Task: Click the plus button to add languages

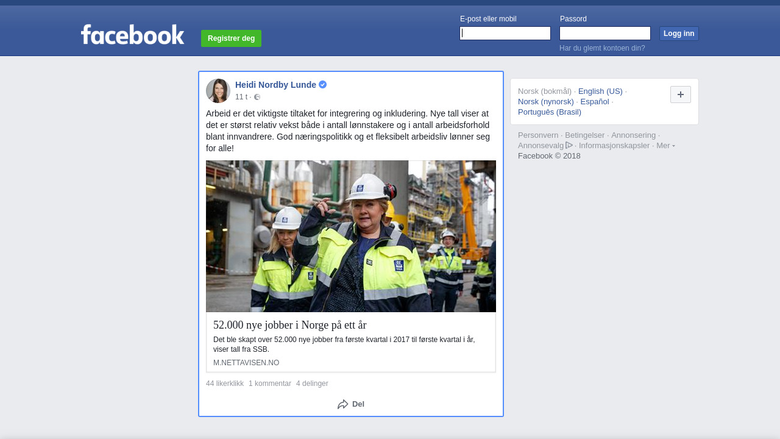Action: (681, 95)
